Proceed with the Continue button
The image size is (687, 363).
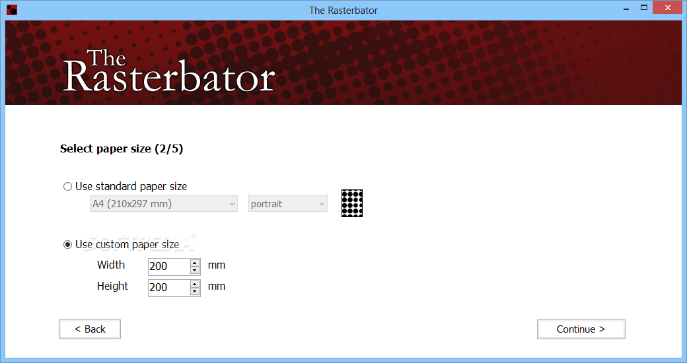click(581, 329)
